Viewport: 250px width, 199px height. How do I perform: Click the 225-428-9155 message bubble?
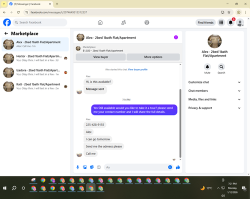coord(95,124)
